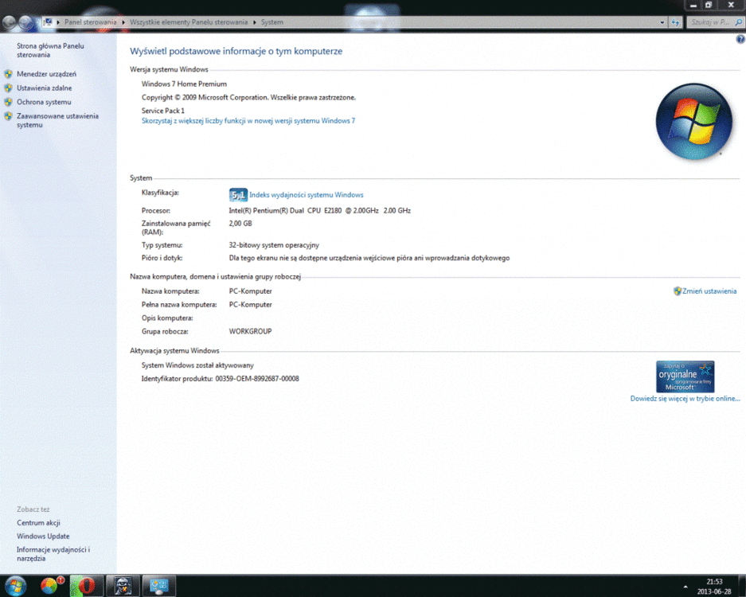
Task: Click the Windows logo image
Action: tap(693, 121)
